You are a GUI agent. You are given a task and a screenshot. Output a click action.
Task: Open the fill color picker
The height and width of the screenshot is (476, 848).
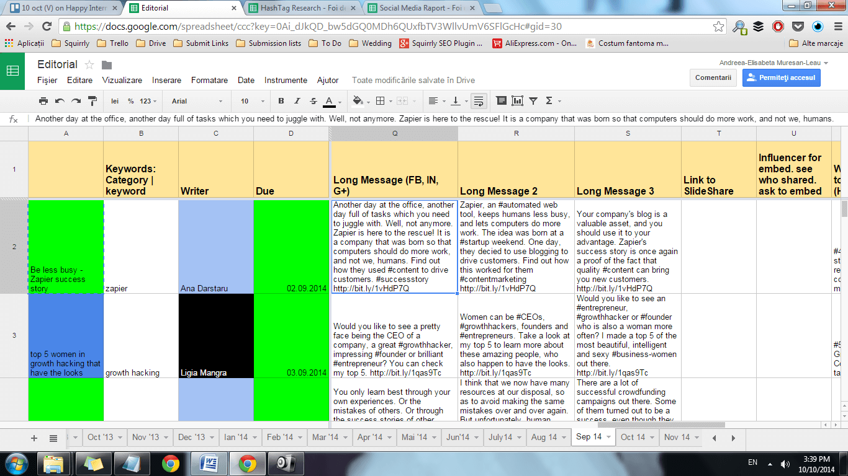[x=360, y=101]
